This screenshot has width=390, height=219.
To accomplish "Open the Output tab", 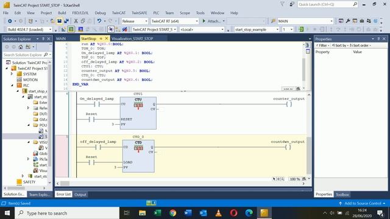I will pos(80,195).
